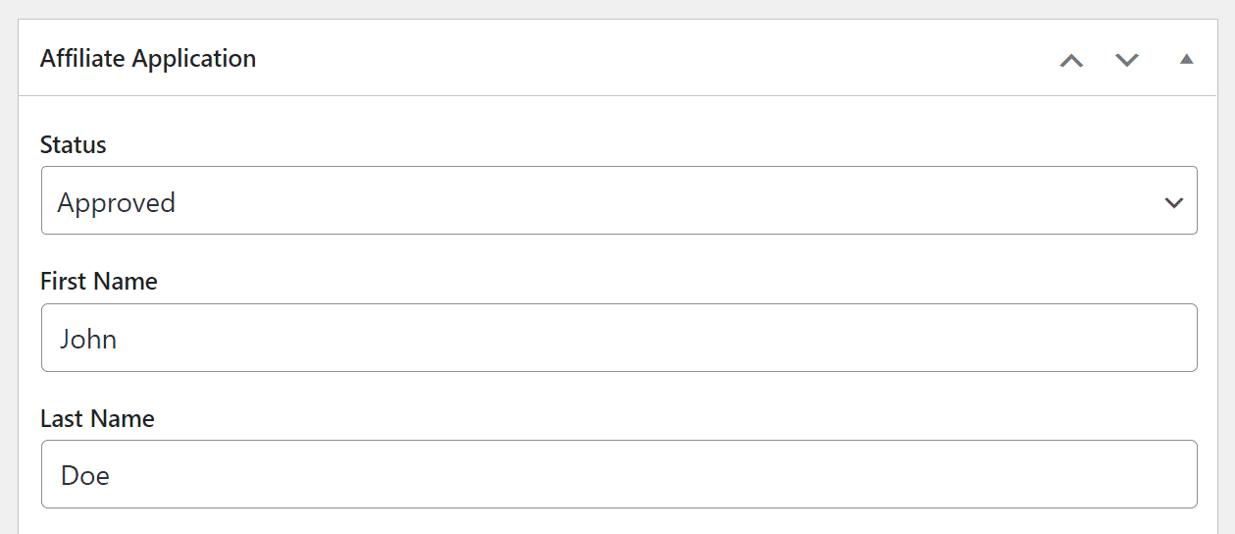The image size is (1235, 534).
Task: Place cursor on the John text
Action: [x=88, y=340]
